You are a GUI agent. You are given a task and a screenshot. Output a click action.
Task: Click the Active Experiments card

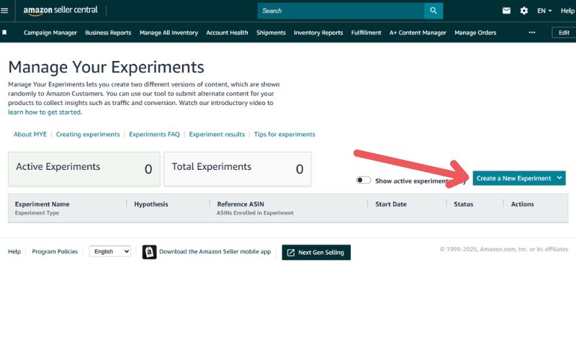pos(84,169)
